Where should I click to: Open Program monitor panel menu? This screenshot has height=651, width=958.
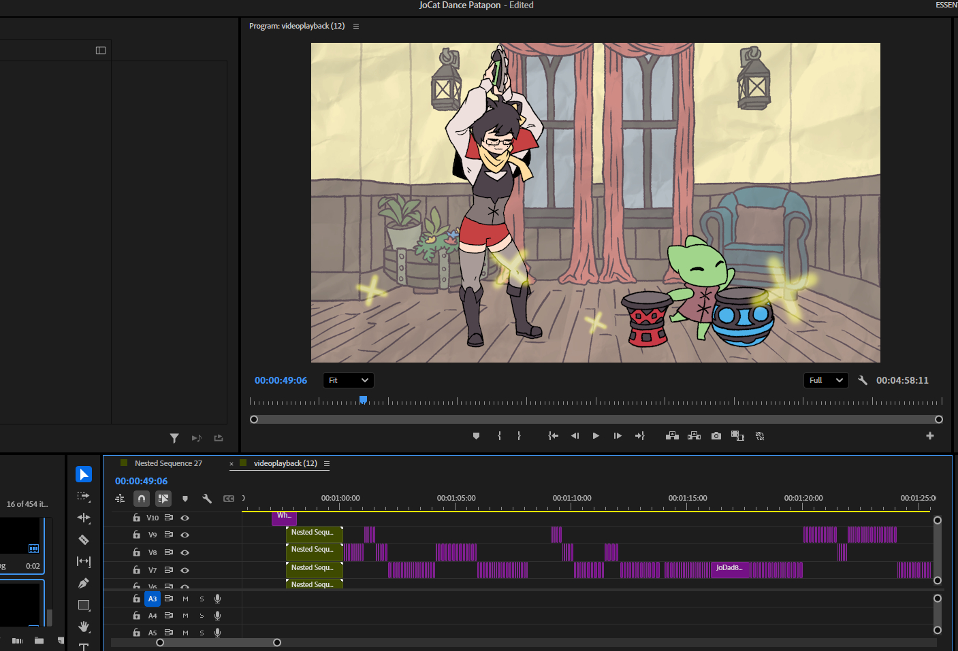(355, 27)
